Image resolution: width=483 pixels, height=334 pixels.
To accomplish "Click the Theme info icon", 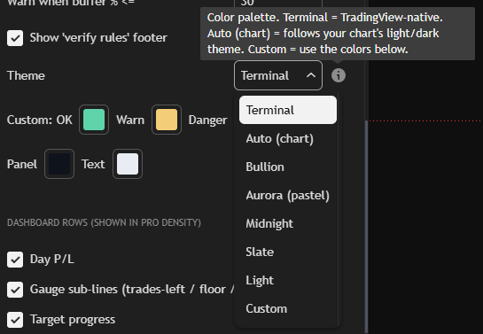I will coord(339,75).
